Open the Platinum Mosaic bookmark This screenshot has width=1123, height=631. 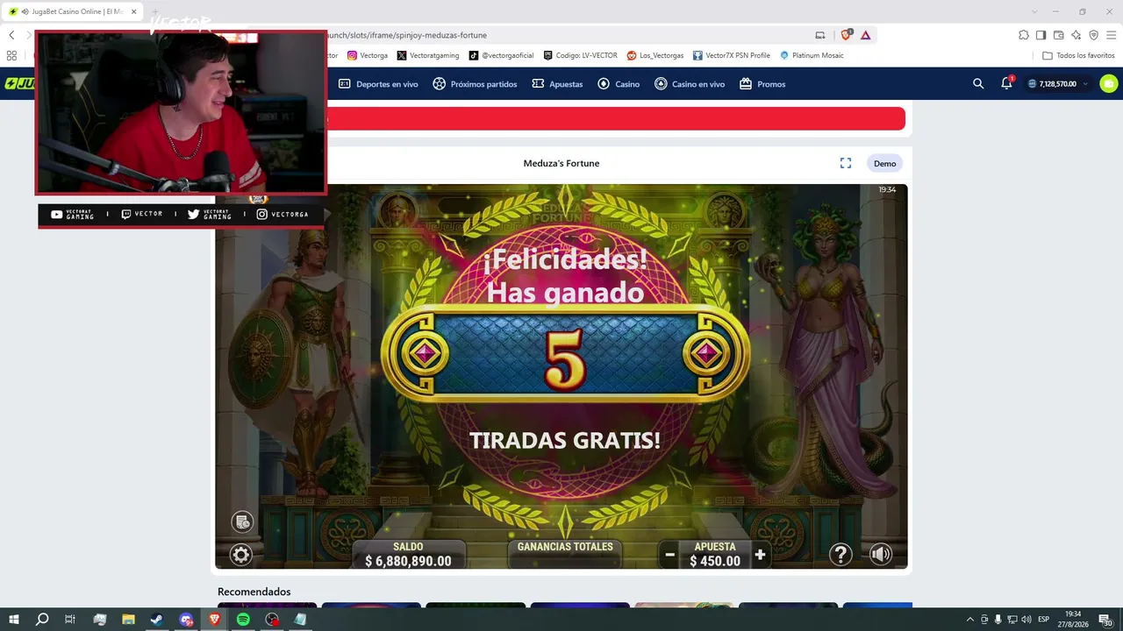coord(812,55)
